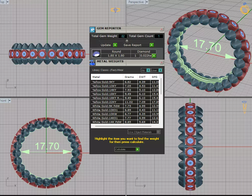Select the Yellow Gold:9KY row
252x196 pixels.
click(x=125, y=82)
